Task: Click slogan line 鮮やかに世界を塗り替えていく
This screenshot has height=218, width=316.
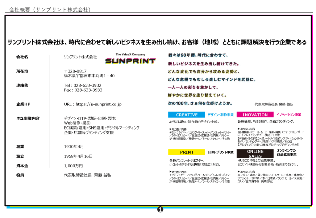Action: pos(197,95)
